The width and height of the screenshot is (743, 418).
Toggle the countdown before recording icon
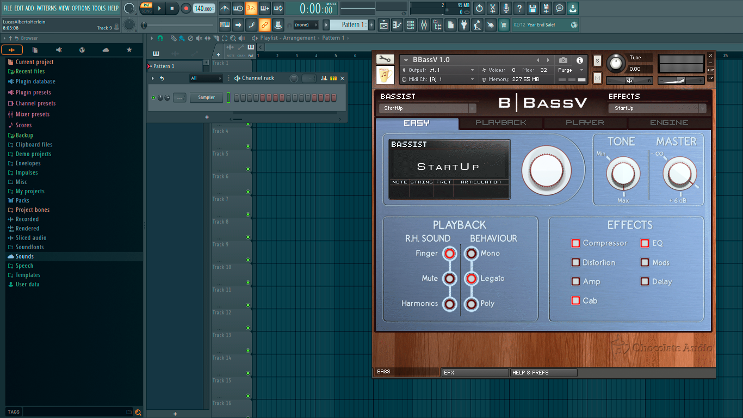coord(251,8)
